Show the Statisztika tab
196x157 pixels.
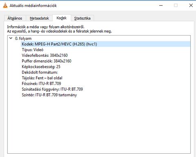[82, 18]
